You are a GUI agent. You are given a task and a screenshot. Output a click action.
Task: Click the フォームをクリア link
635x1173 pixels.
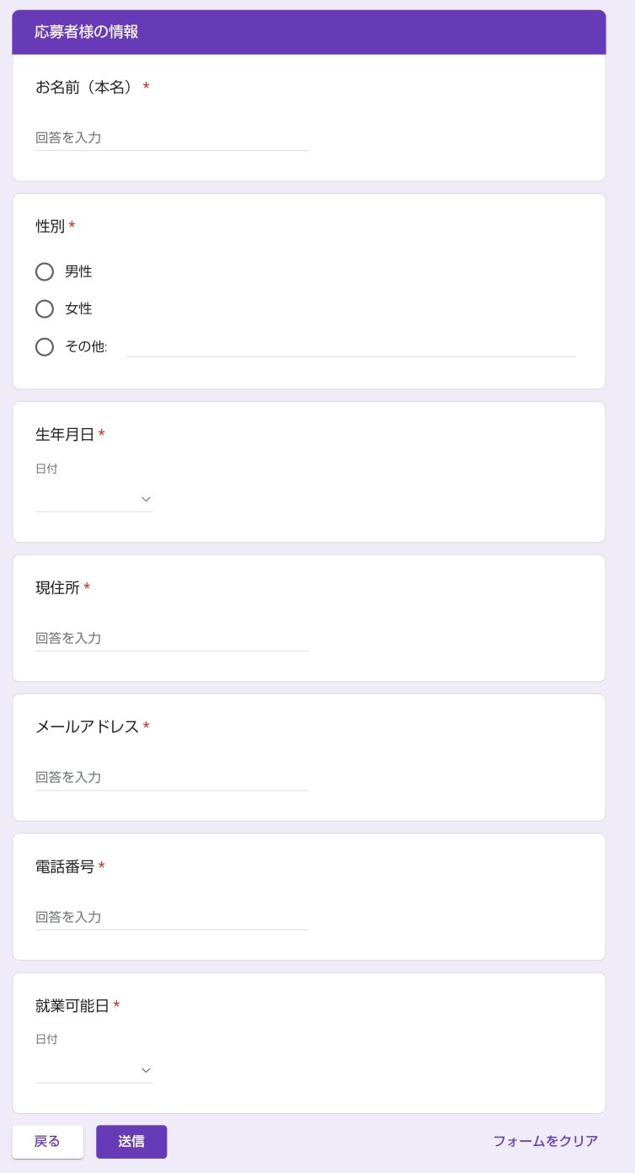pos(545,1141)
